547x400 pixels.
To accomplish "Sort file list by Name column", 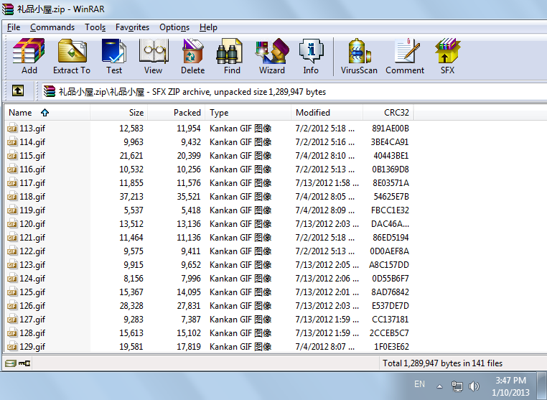I will pos(20,113).
